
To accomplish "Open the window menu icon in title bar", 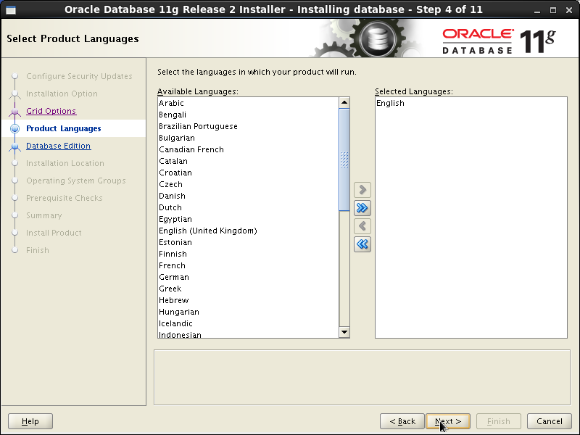I will coord(11,10).
